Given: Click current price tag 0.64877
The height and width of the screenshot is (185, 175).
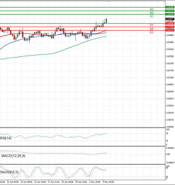Looking at the screenshot, I should [170, 19].
